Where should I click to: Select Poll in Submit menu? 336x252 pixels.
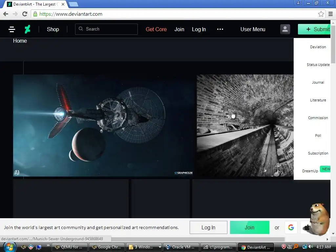(318, 136)
